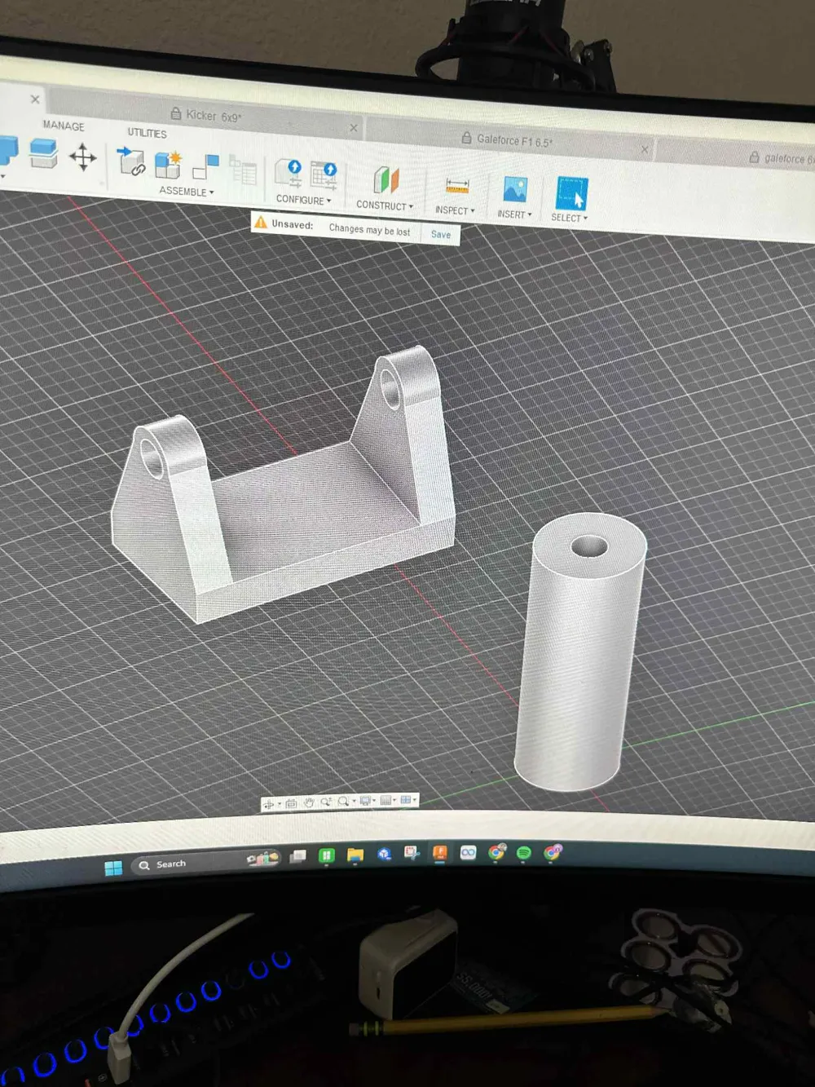Click the Configure table icon with blue badge
The image size is (815, 1087).
click(x=324, y=176)
